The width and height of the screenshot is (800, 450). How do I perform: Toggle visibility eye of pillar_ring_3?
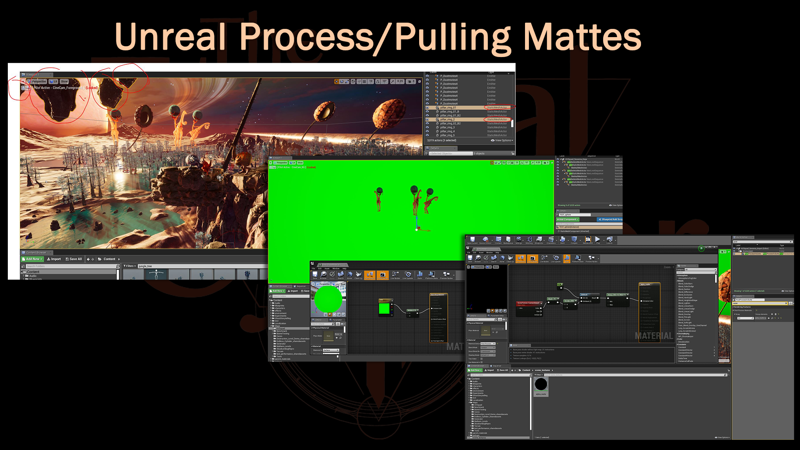tap(427, 127)
